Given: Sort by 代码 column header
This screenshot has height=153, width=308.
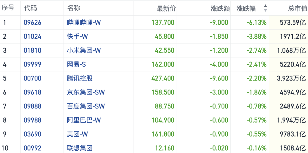Looking at the screenshot, I should (30, 8).
